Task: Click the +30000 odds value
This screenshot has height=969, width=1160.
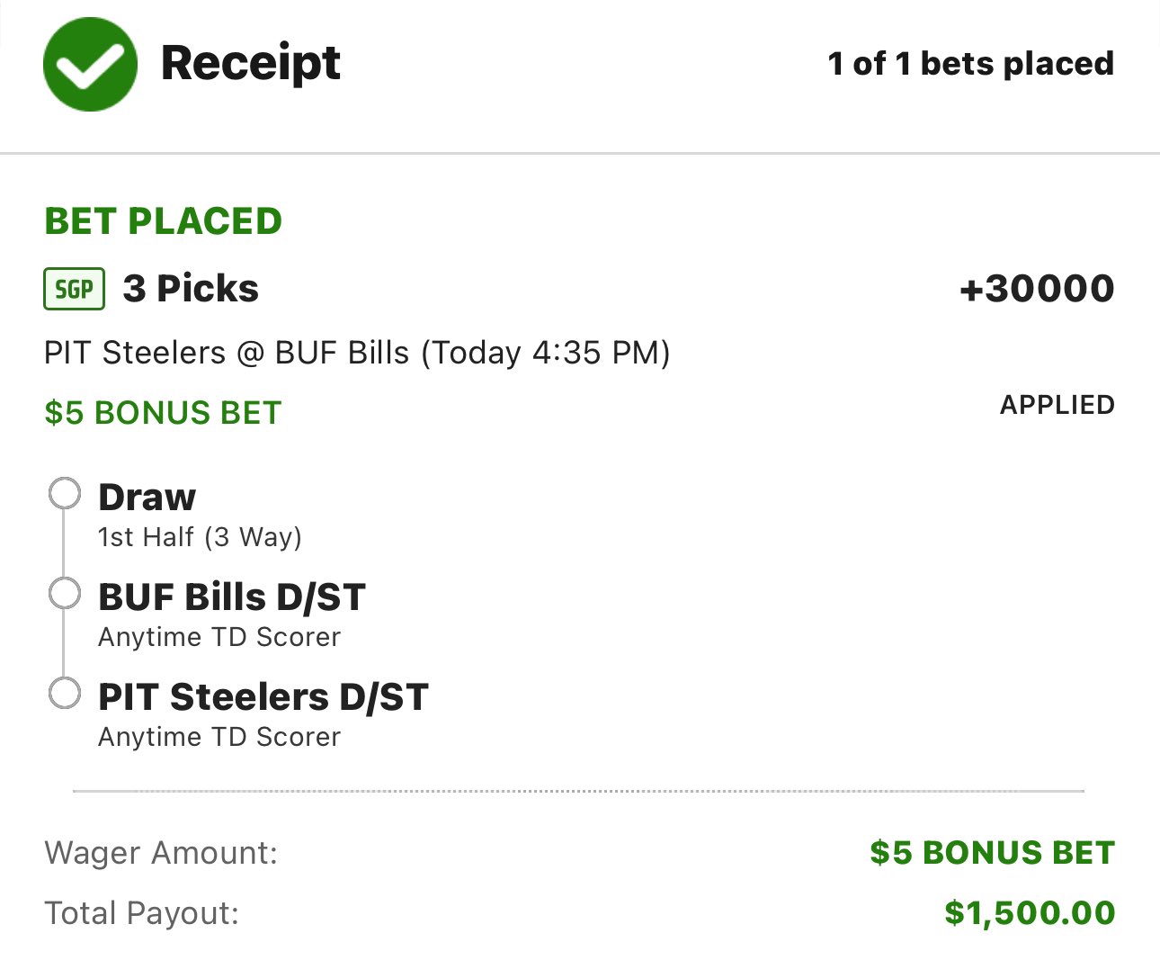Action: pyautogui.click(x=1037, y=289)
